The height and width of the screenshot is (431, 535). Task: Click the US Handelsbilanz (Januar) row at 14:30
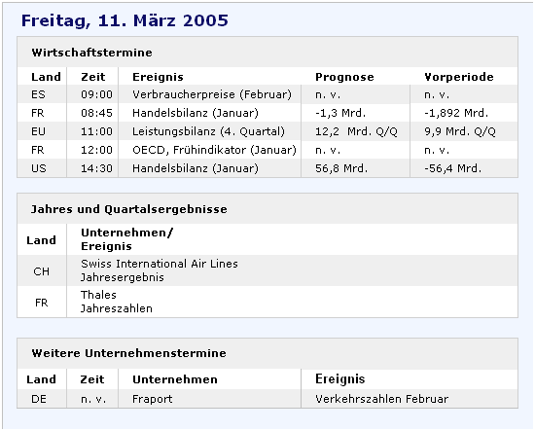click(267, 168)
